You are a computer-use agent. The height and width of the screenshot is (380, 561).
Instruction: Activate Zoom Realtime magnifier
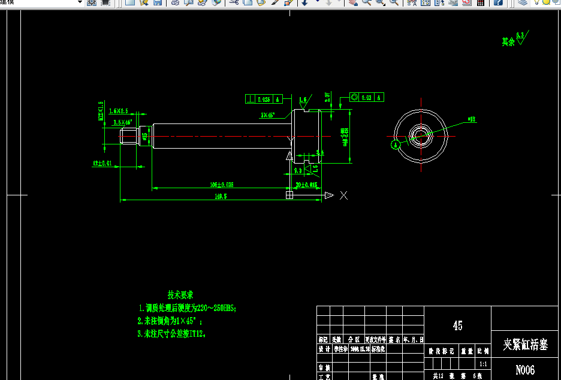pos(366,2)
